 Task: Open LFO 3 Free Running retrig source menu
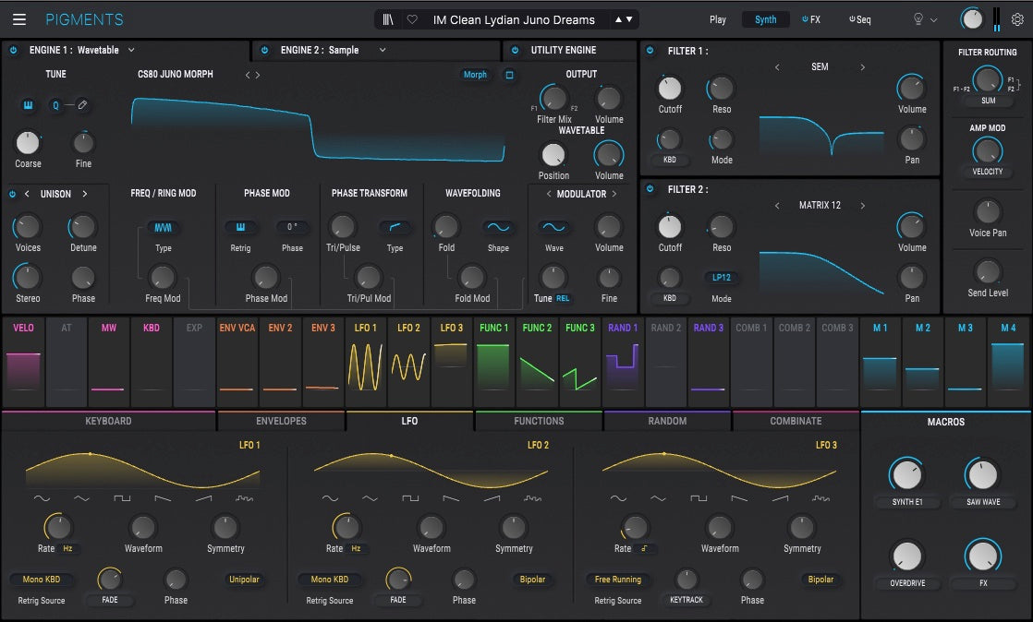[x=618, y=580]
